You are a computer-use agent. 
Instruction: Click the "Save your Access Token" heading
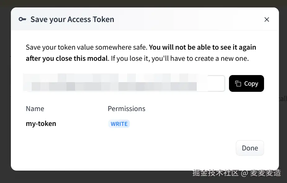tap(72, 20)
